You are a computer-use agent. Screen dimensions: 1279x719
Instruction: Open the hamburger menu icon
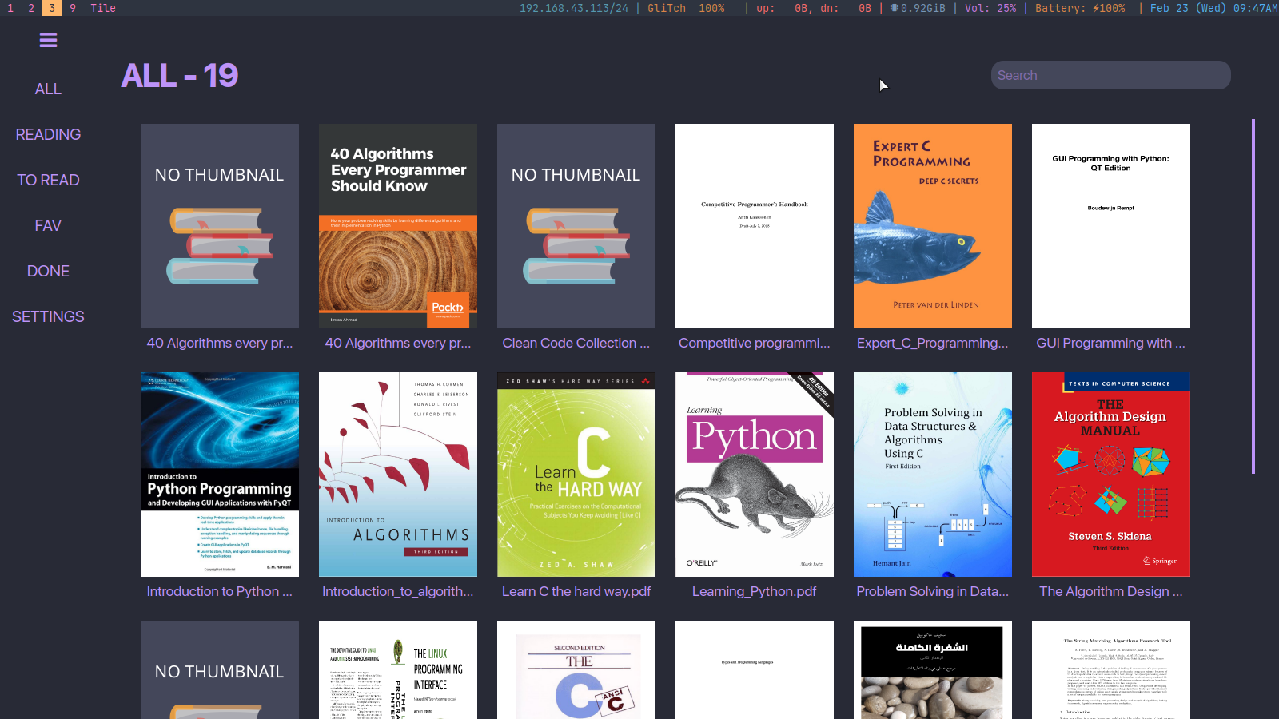pos(48,40)
